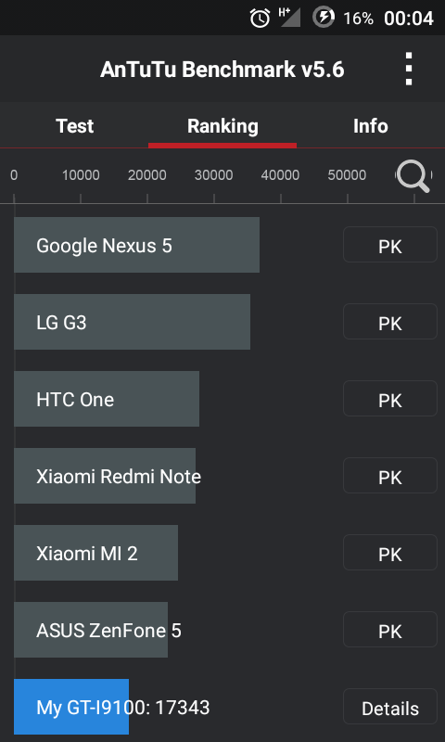The height and width of the screenshot is (742, 445).
Task: Select the Google Nexus 5 score bar
Action: [136, 245]
